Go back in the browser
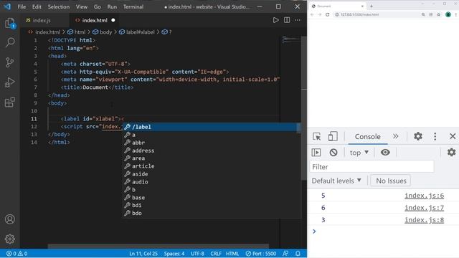This screenshot has width=459, height=258. (x=312, y=14)
